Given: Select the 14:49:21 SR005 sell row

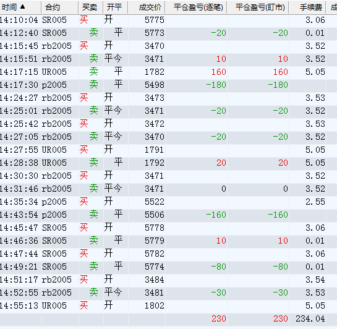Looking at the screenshot, I should [168, 267].
